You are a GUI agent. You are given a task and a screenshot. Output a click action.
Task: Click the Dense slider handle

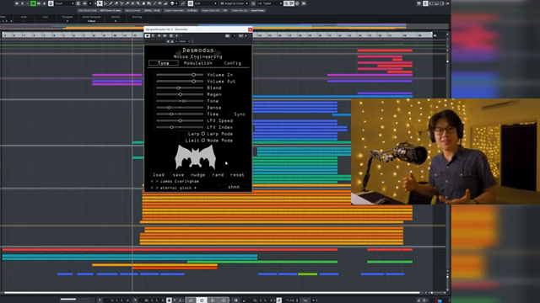tap(169, 108)
